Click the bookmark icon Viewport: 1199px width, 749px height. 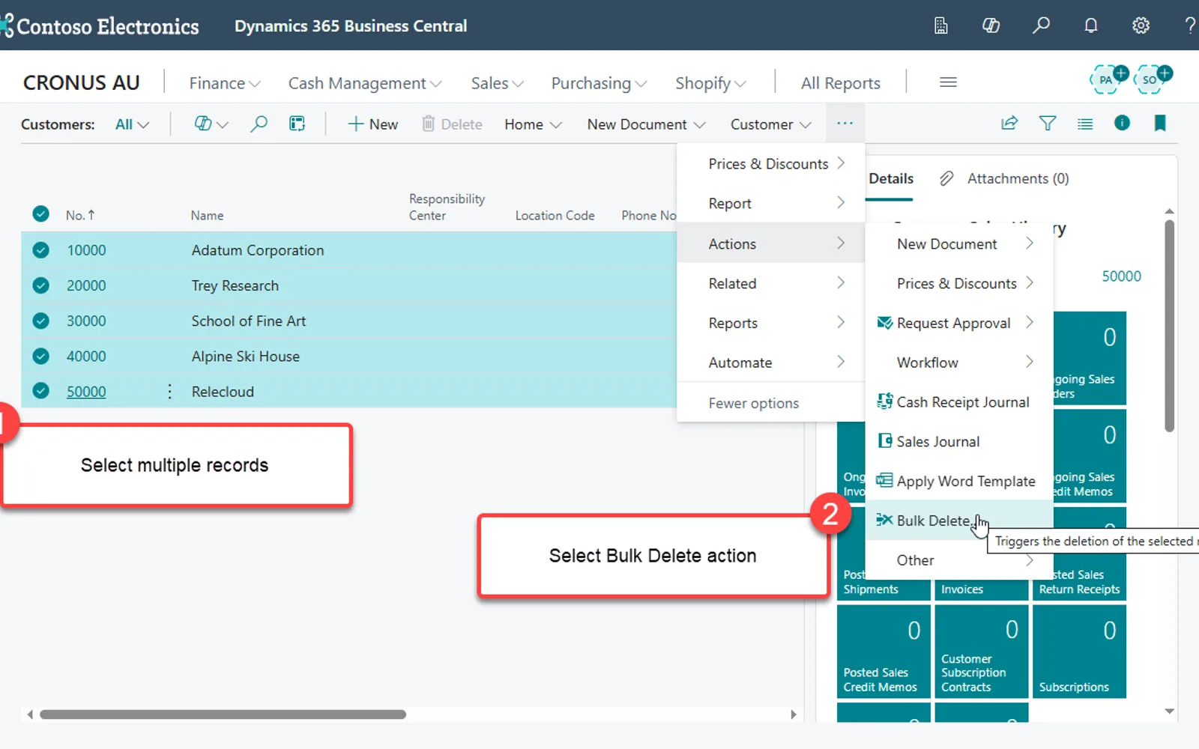[x=1160, y=123]
